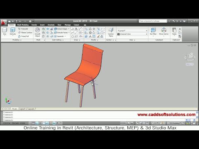
Task: Select the Arc tool in Draw panel
Action: point(80,29)
